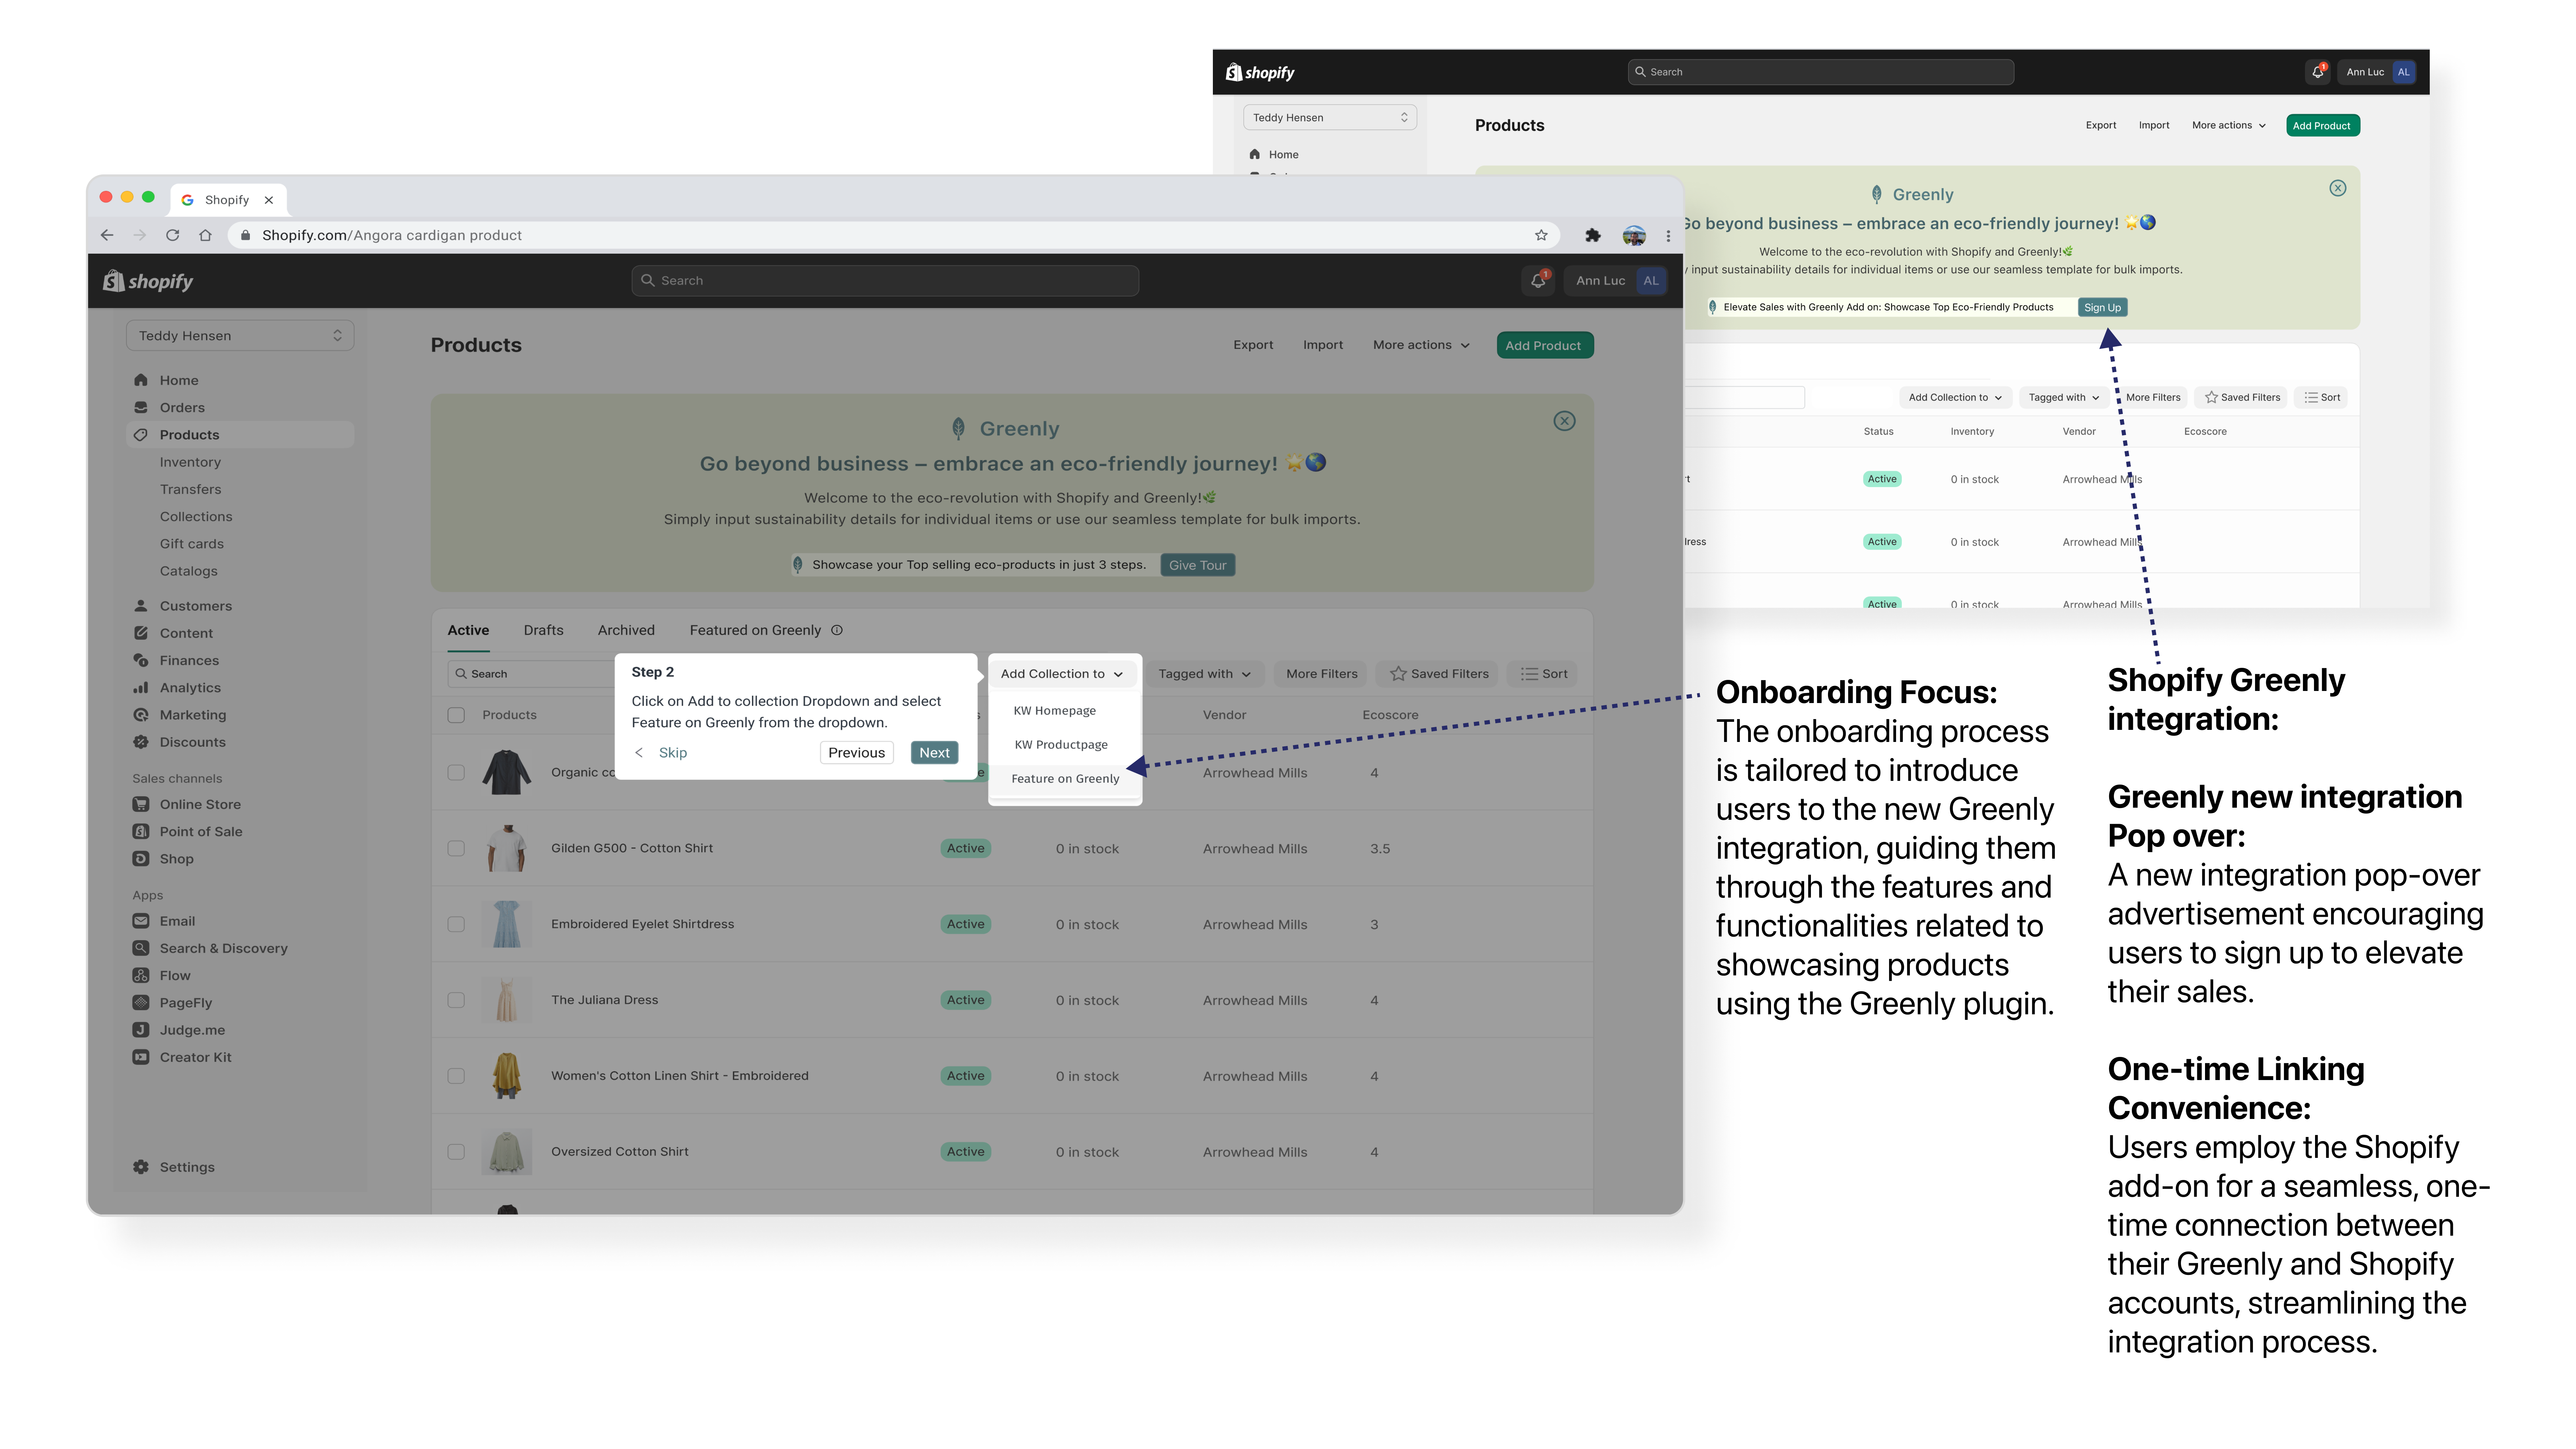
Task: Go back using browser back arrow
Action: click(x=107, y=235)
